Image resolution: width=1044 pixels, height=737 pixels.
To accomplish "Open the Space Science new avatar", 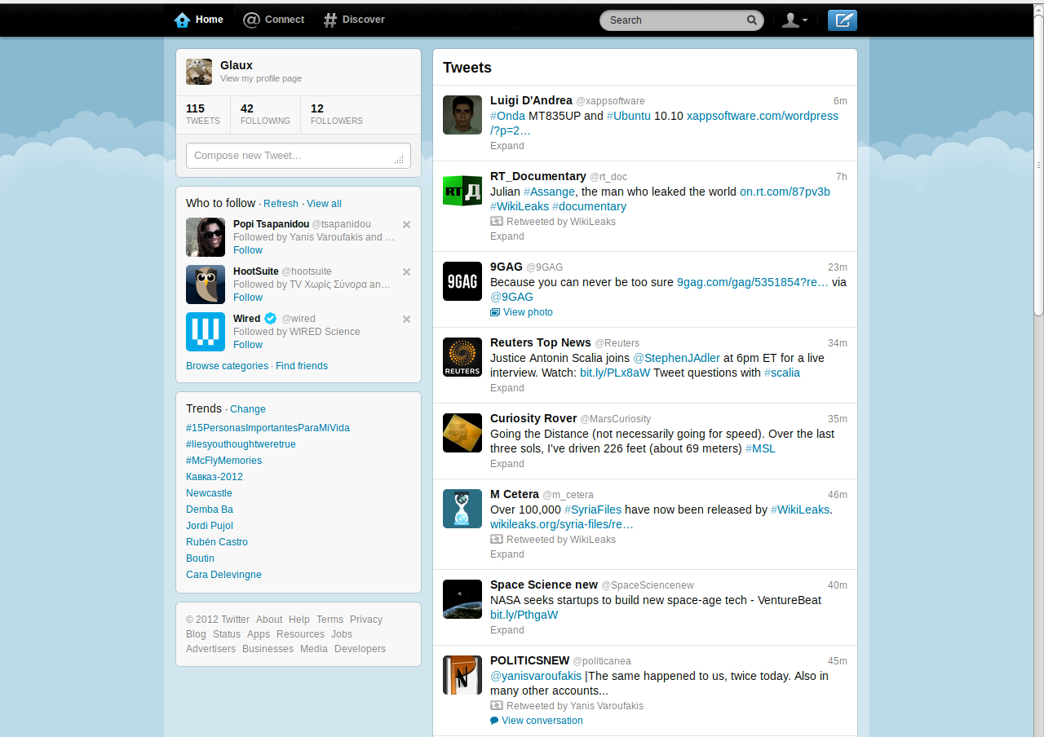I will pos(462,599).
